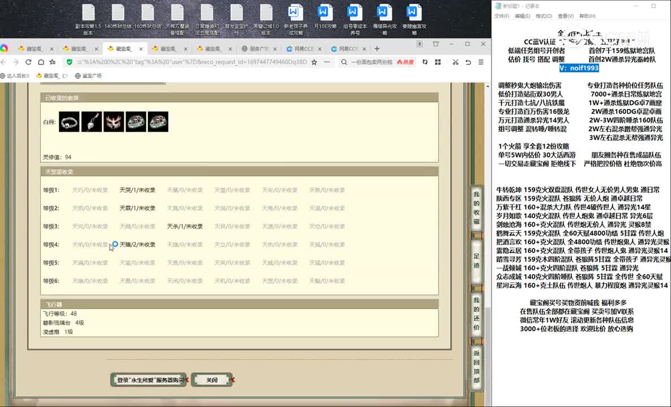Image resolution: width=671 pixels, height=407 pixels.
Task: Open Notepad 格式(O) menu
Action: pos(544,16)
